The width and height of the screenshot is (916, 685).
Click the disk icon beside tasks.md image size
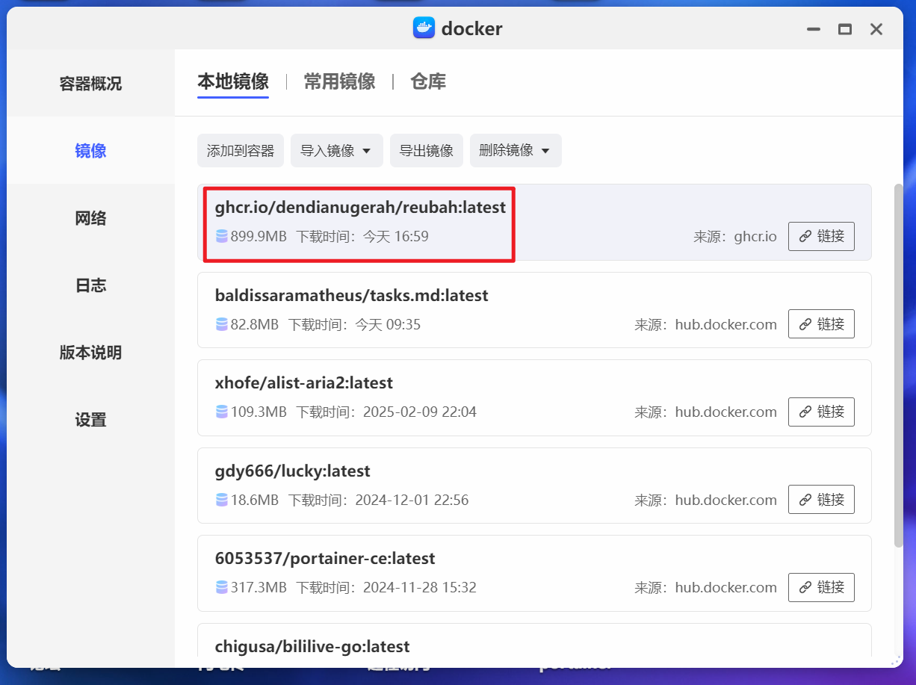[221, 324]
